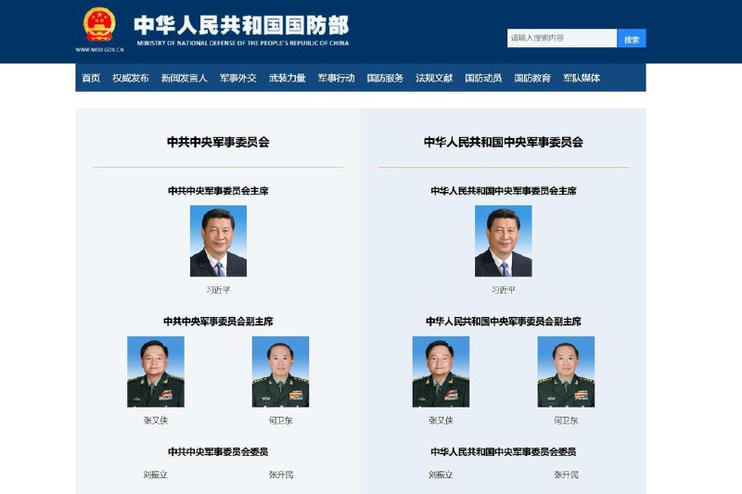This screenshot has height=494, width=742.
Task: Open the 权威发布 menu item
Action: pos(131,78)
